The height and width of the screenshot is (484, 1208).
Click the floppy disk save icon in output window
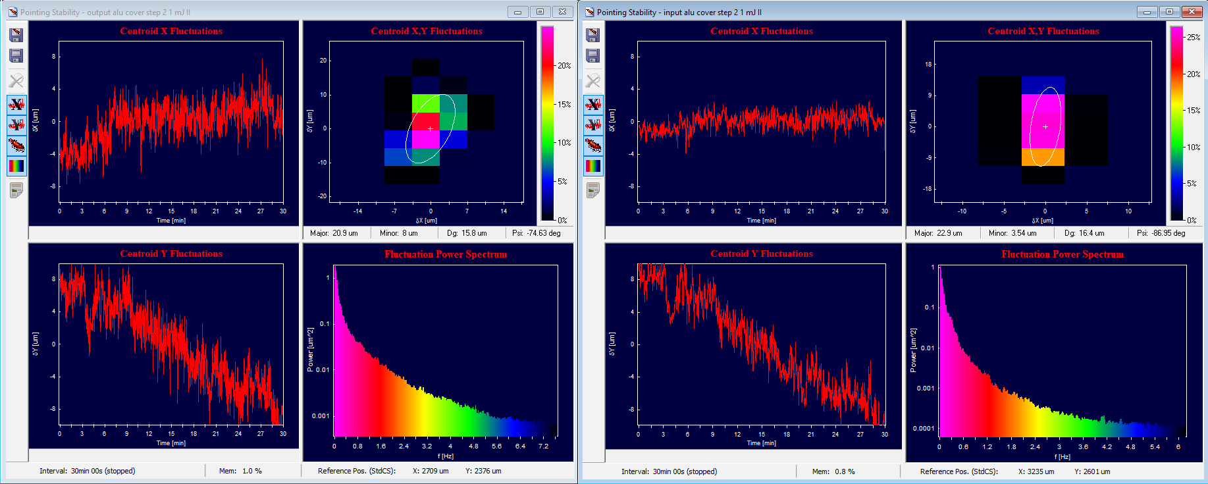[16, 56]
